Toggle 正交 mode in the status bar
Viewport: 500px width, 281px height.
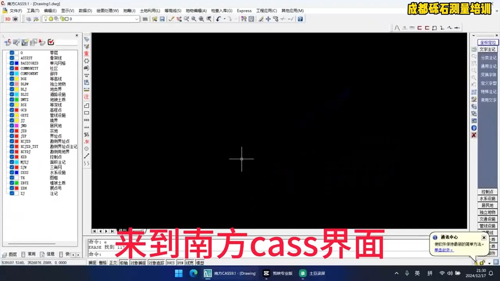(113, 263)
